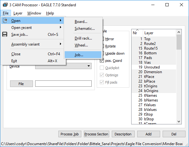The image size is (189, 147).
Task: Click the Save job floppy disk icon
Action: 5,35
